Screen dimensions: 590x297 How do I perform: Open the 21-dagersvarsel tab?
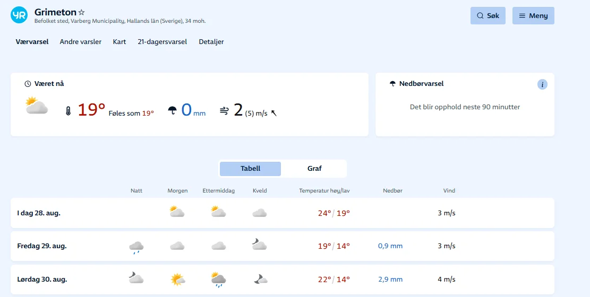pyautogui.click(x=162, y=42)
